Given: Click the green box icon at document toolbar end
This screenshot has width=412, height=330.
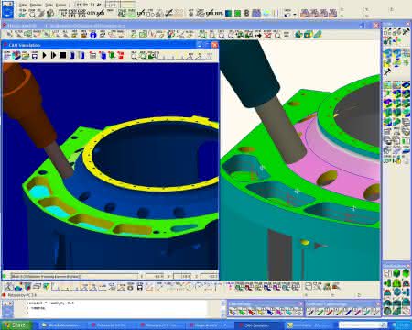Looking at the screenshot, I should click(x=308, y=35).
